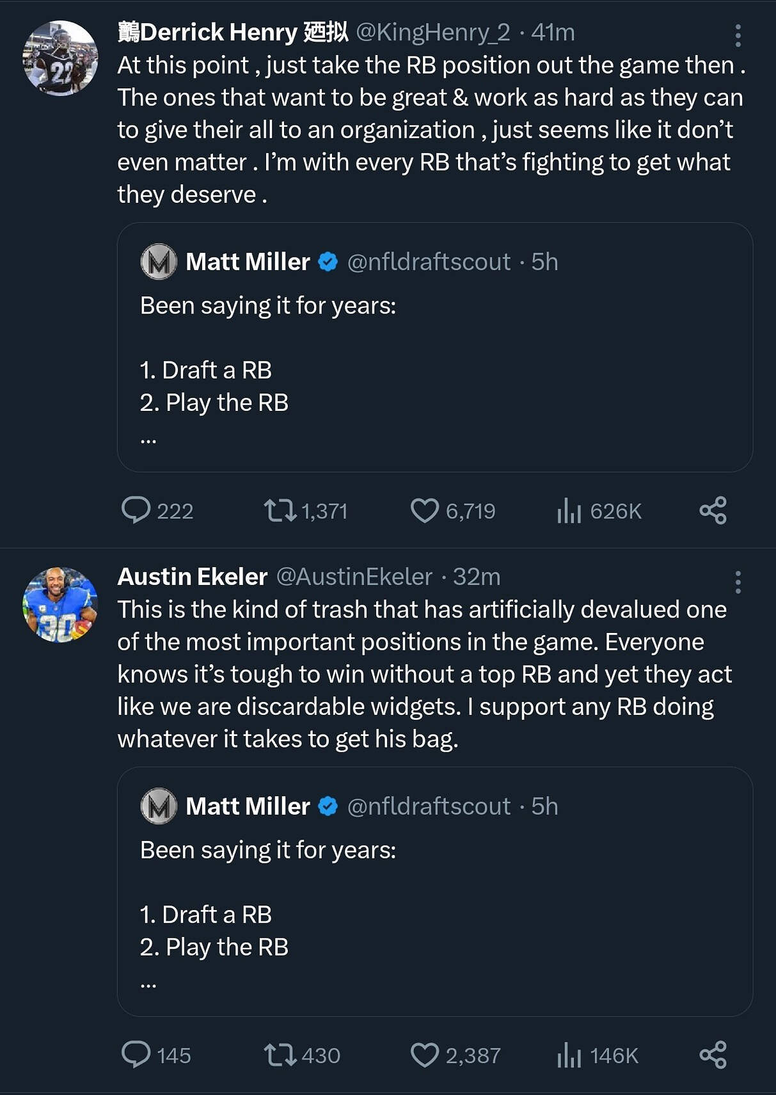This screenshot has height=1095, width=776.
Task: Retweet Austin Ekeler's post
Action: (x=280, y=1055)
